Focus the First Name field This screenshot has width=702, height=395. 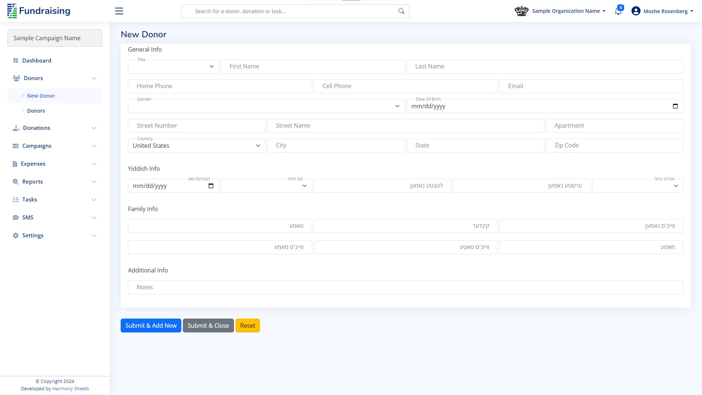(313, 67)
